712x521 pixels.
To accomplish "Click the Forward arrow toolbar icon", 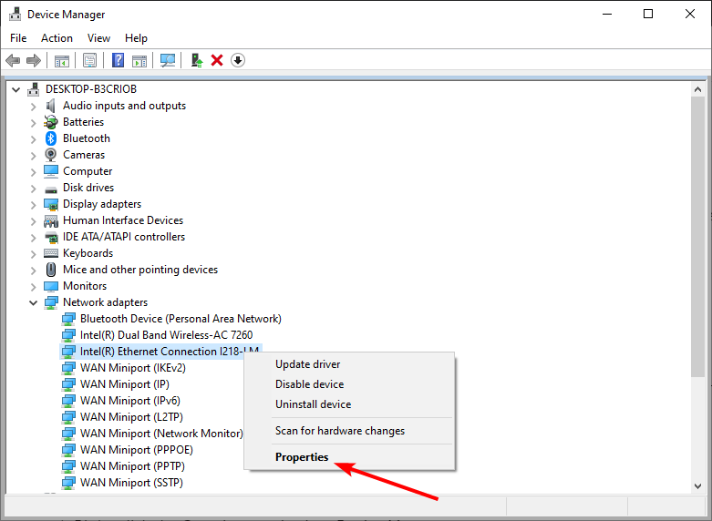I will tap(34, 60).
